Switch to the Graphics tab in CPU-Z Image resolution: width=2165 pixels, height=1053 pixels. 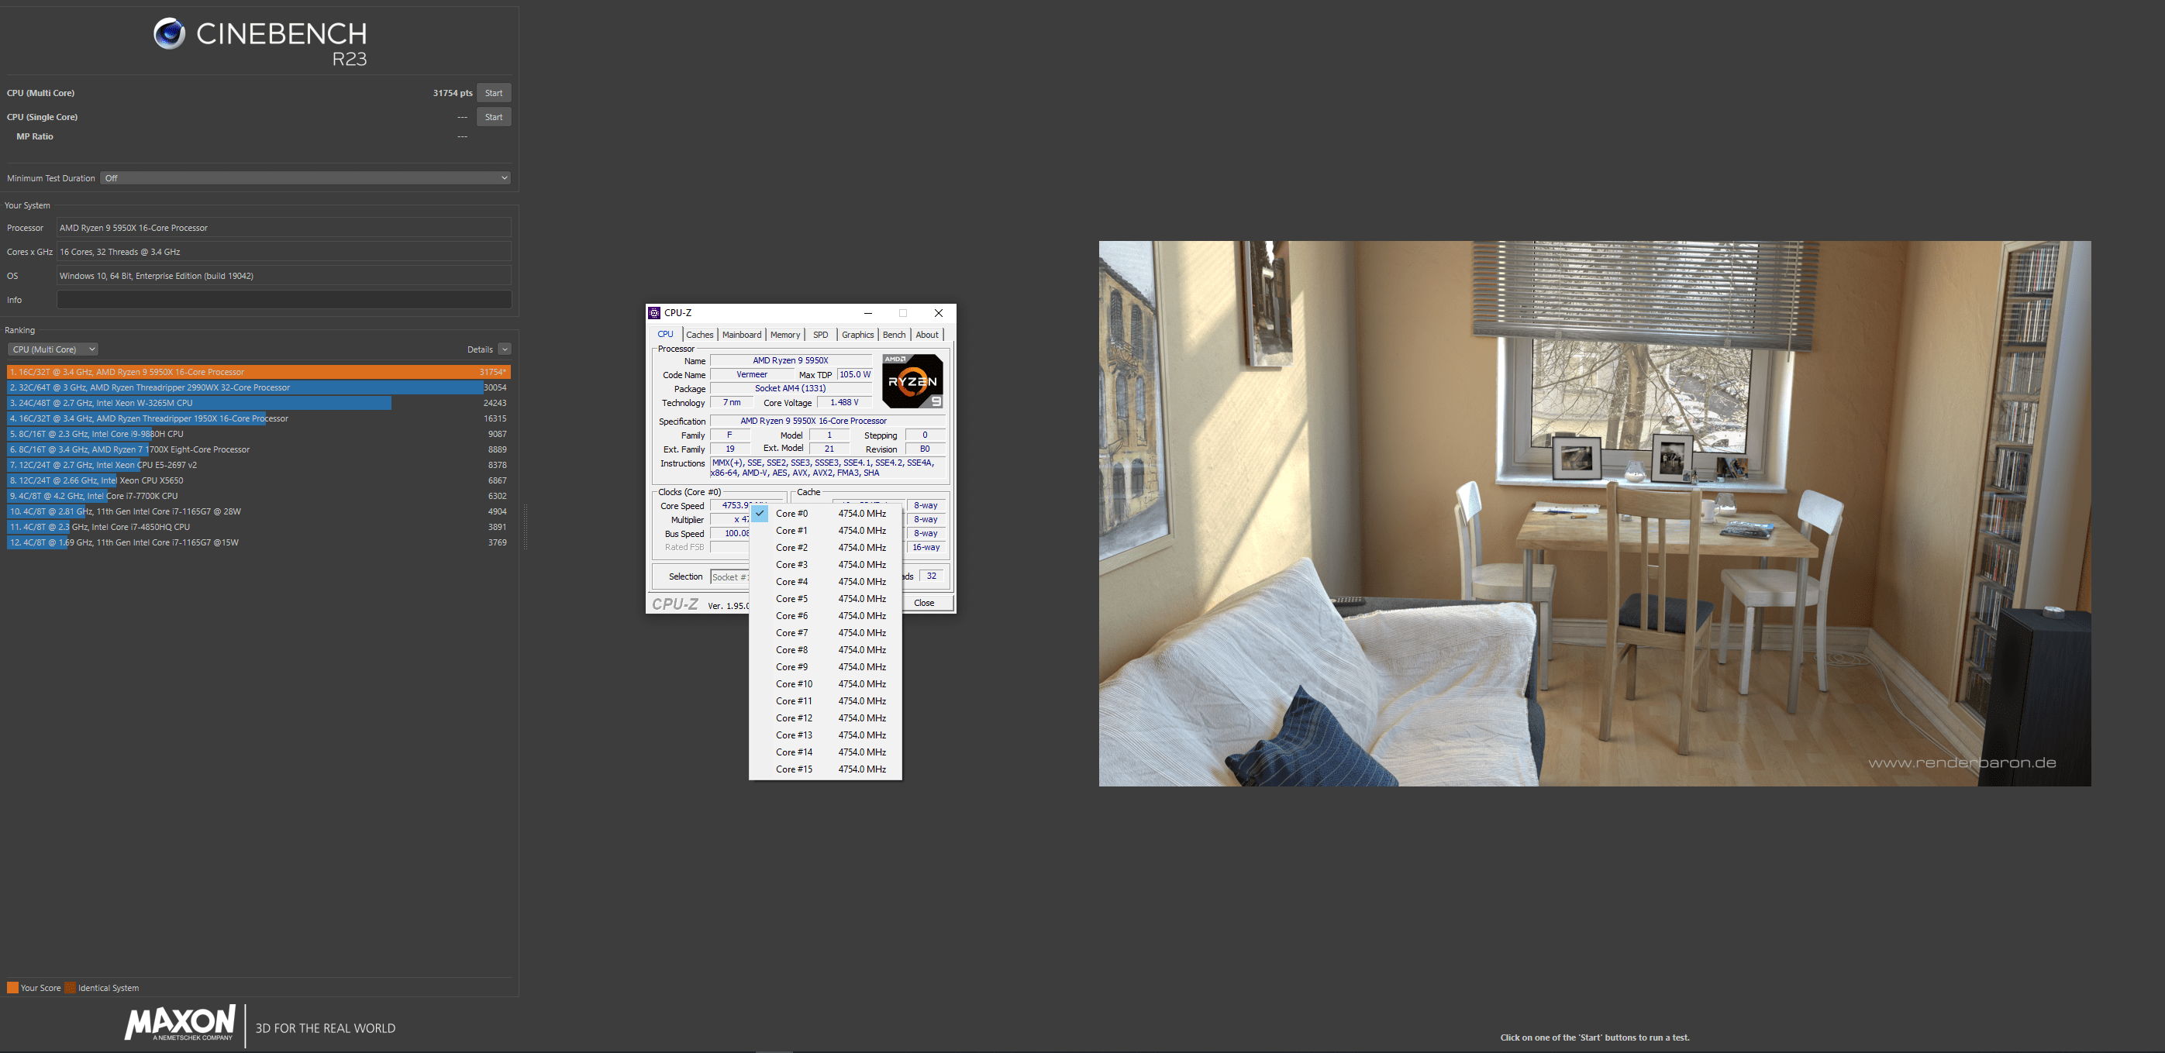[857, 335]
